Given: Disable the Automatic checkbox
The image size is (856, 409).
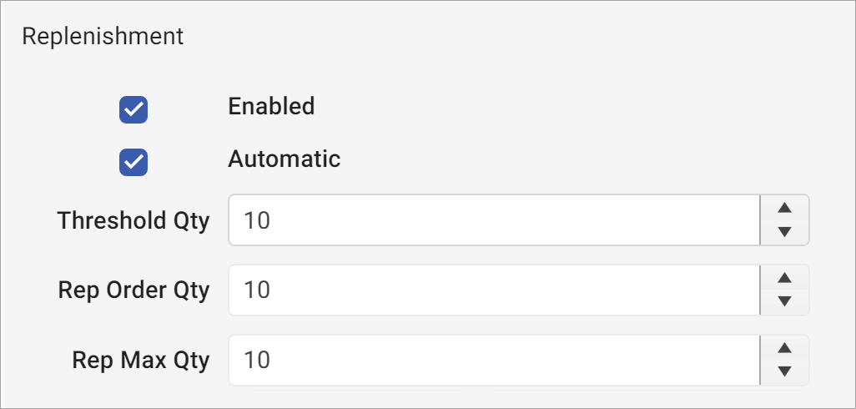Looking at the screenshot, I should 133,162.
